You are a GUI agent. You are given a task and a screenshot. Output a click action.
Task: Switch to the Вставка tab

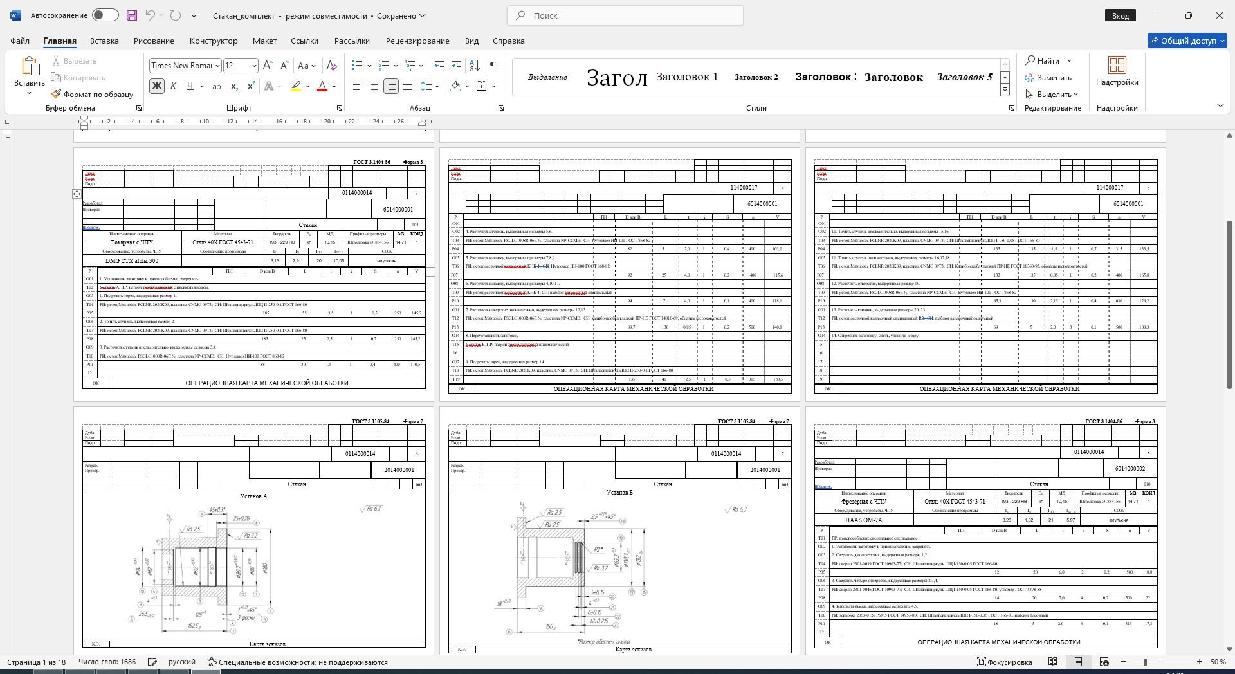pyautogui.click(x=104, y=41)
